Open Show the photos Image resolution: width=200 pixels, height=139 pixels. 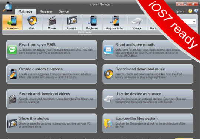(51, 123)
